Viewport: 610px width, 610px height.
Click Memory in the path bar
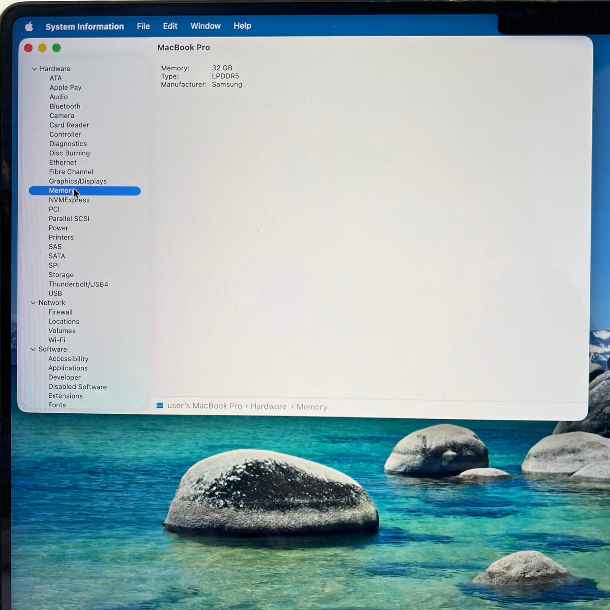(x=312, y=407)
